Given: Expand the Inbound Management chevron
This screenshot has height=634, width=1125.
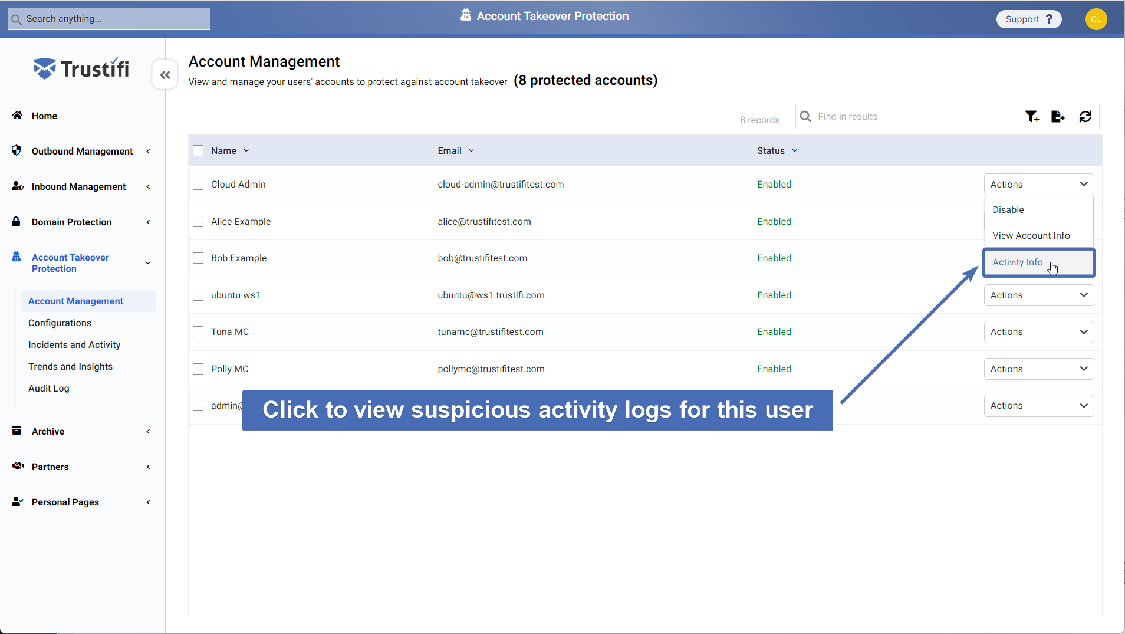Looking at the screenshot, I should [x=148, y=186].
